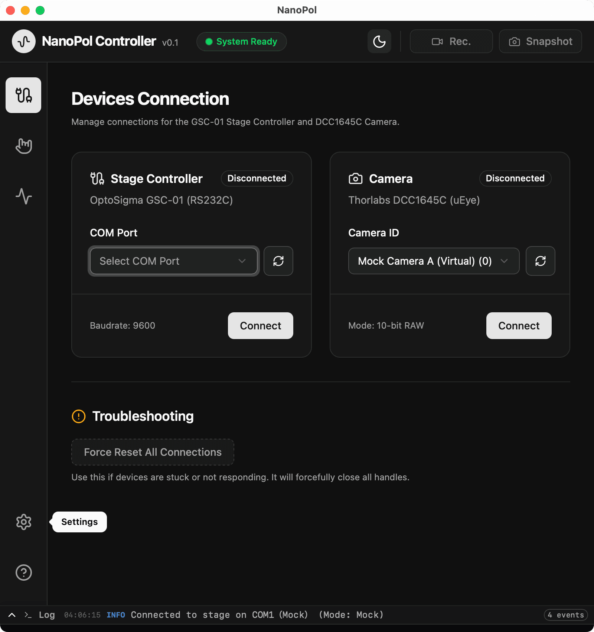Open the Help question mark icon
The width and height of the screenshot is (594, 632).
(23, 573)
